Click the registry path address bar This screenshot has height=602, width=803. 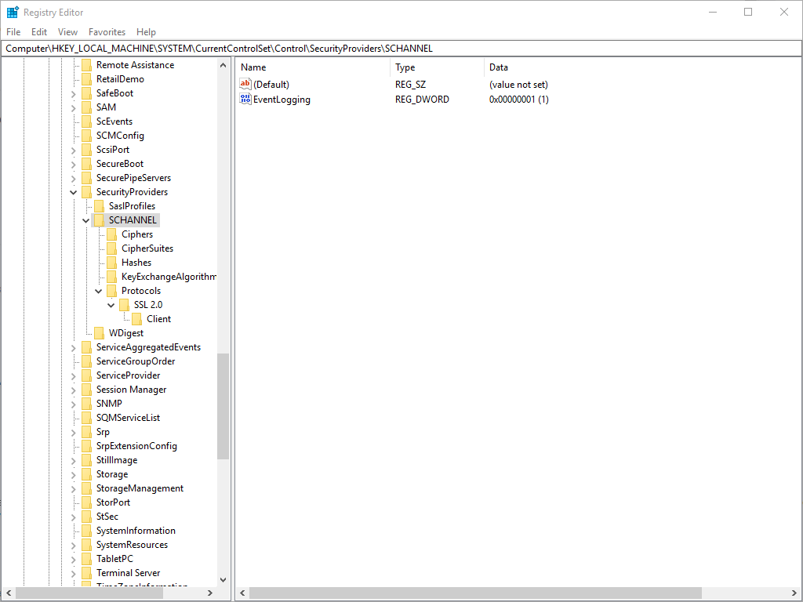coord(401,49)
